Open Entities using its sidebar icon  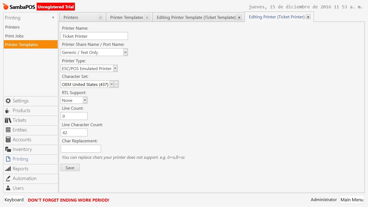click(x=8, y=130)
